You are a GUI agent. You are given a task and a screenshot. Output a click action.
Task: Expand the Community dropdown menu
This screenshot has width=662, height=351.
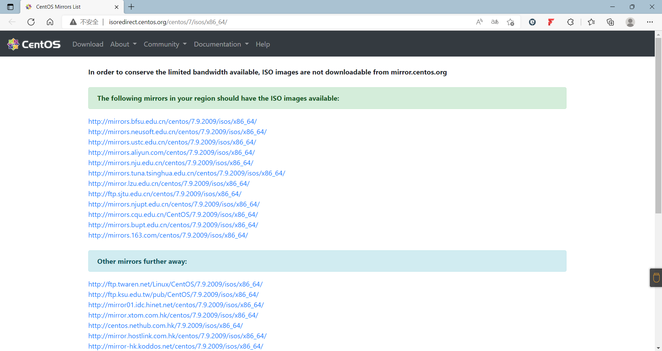click(x=165, y=44)
